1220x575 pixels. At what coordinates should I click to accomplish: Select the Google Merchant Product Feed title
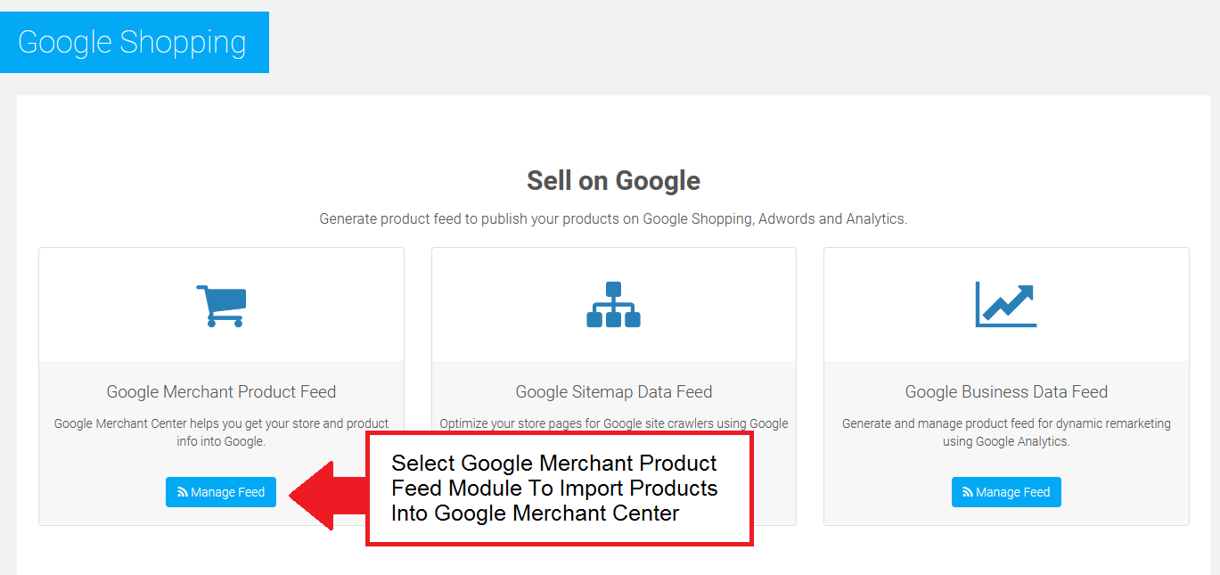click(221, 391)
